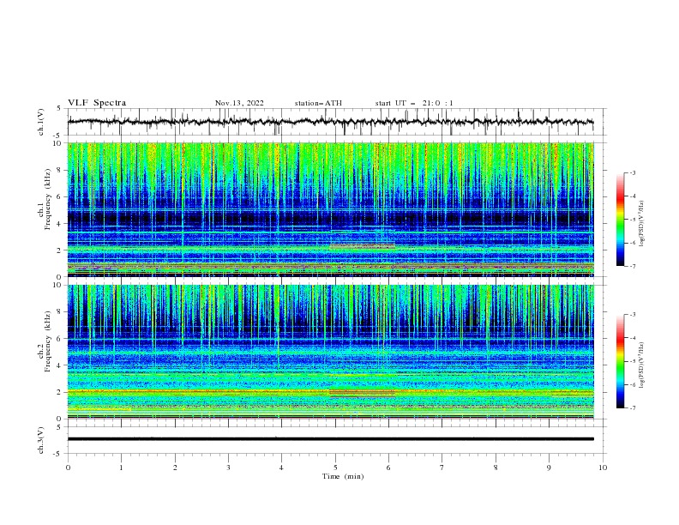This screenshot has width=679, height=525.
Task: Click the time axis tick label "1"
Action: pos(121,468)
